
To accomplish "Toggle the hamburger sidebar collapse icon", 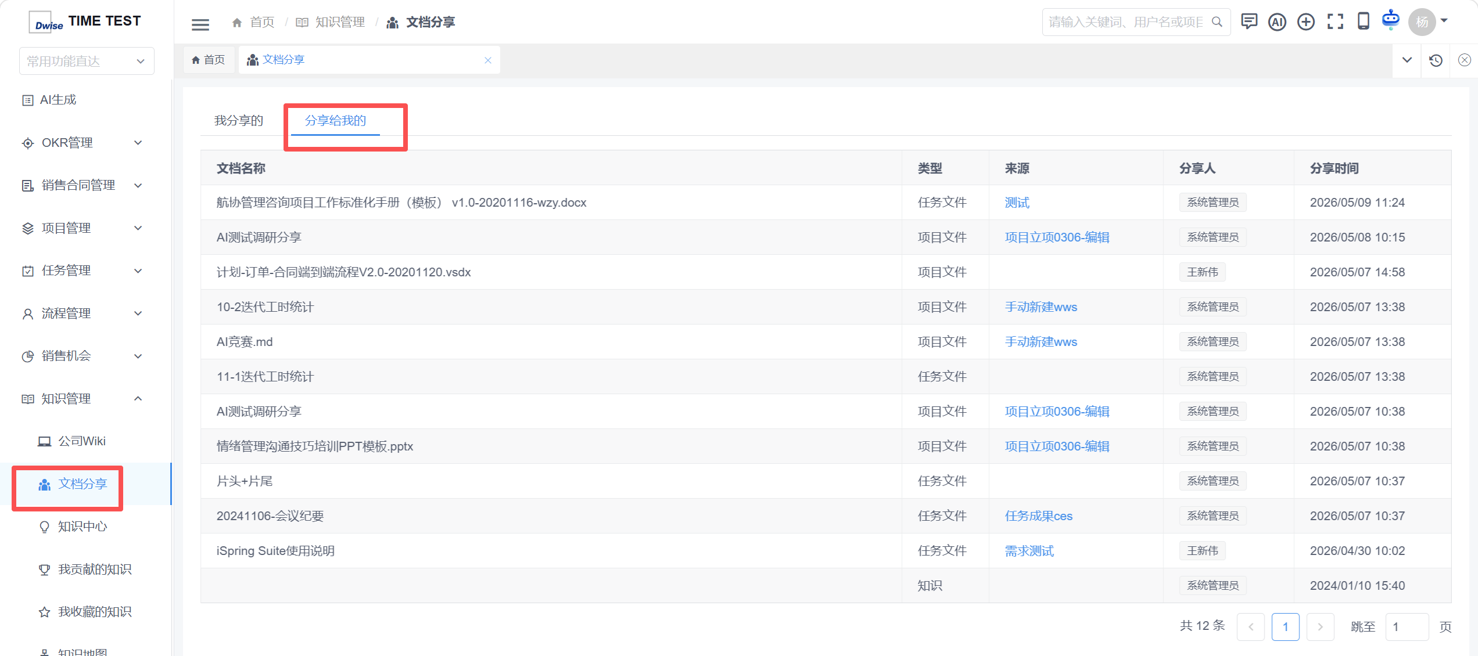I will pyautogui.click(x=200, y=24).
